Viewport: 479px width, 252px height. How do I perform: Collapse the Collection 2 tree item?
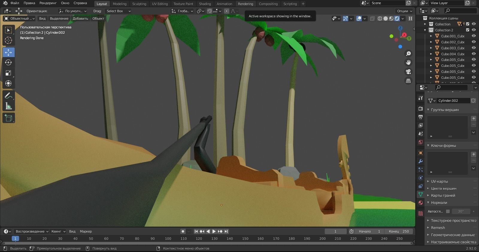tap(425, 30)
